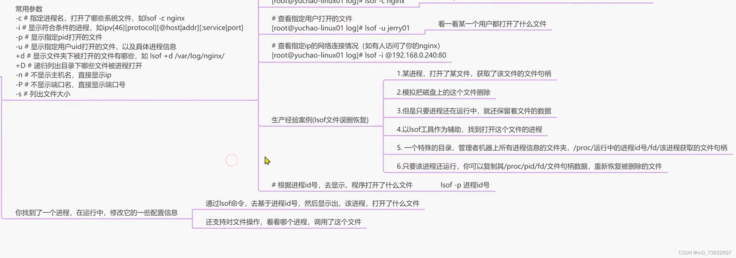Select step 6.只要该进程还运行
The height and width of the screenshot is (258, 736).
click(529, 166)
